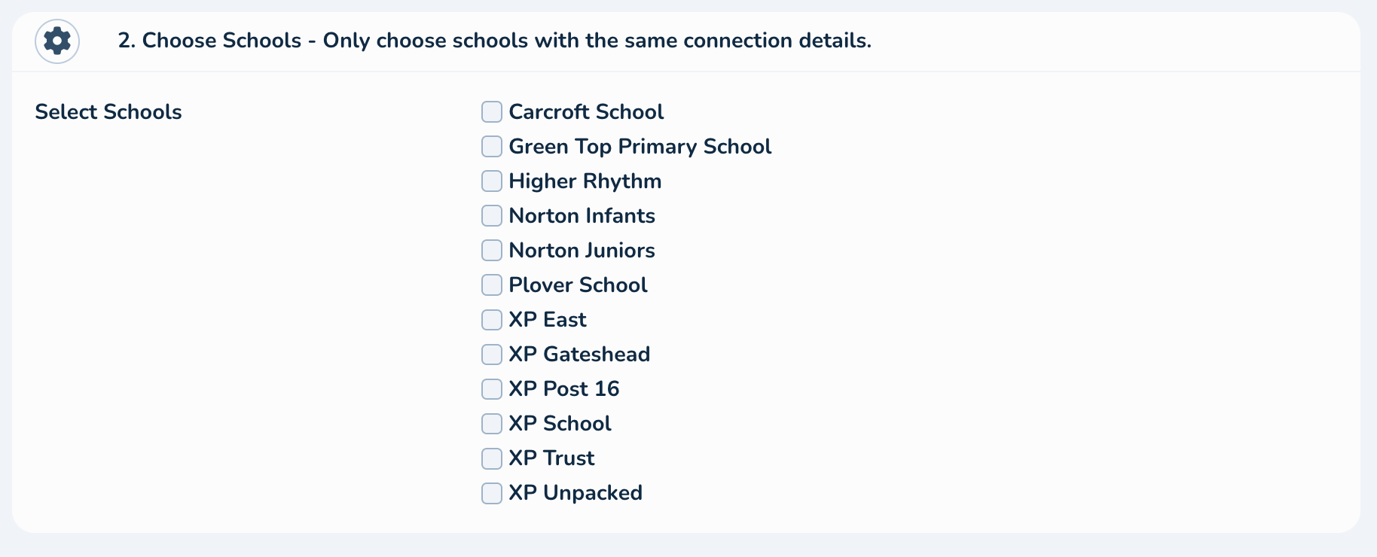
Task: Tick the Norton Juniors checkbox
Action: (x=492, y=251)
